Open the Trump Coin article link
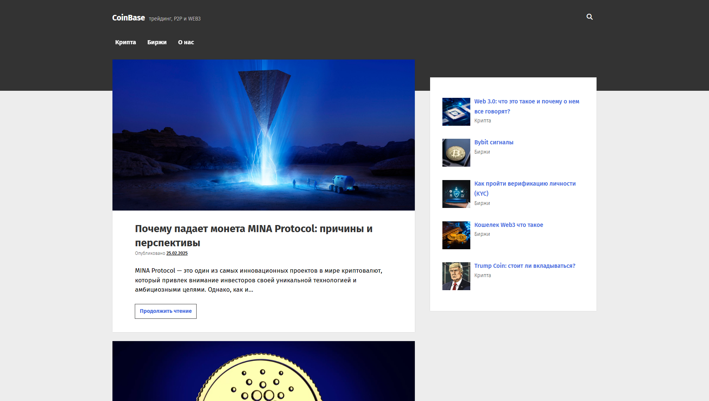 [x=525, y=266]
